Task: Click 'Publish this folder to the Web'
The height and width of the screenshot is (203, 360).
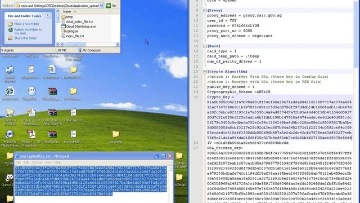Action: pos(28,32)
